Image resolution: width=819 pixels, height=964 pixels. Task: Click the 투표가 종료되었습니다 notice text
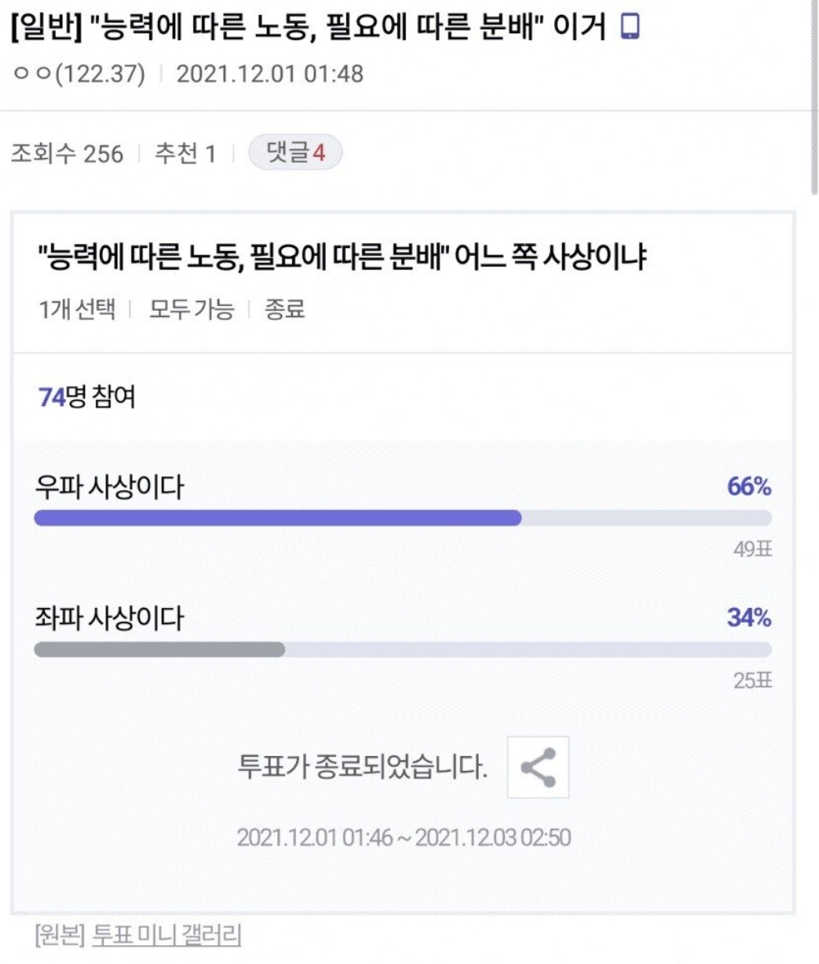(x=362, y=768)
